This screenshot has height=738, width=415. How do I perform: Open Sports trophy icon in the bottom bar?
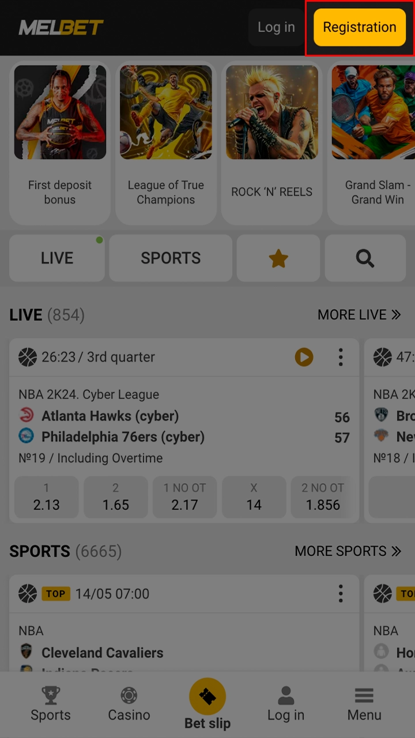click(51, 704)
